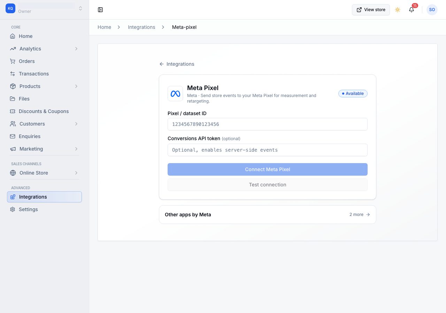Click the Files folder icon
This screenshot has width=446, height=313.
[x=13, y=99]
